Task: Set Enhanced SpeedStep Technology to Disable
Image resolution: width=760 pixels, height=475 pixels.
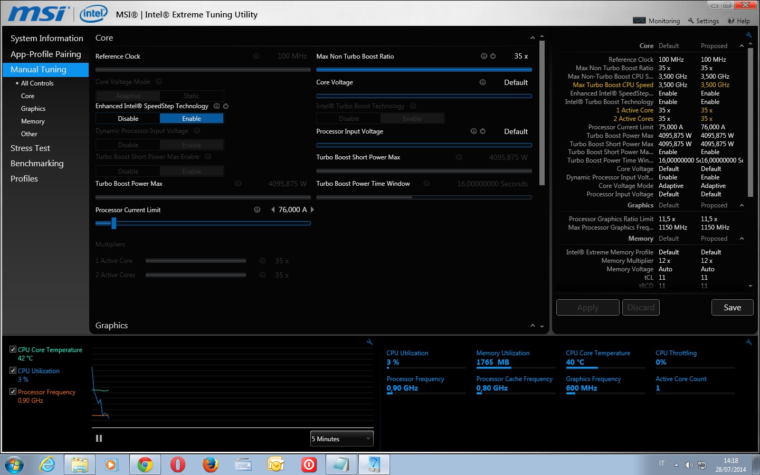Action: [x=128, y=119]
